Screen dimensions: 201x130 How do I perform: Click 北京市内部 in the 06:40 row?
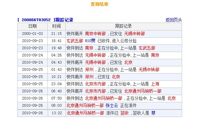coord(96,91)
